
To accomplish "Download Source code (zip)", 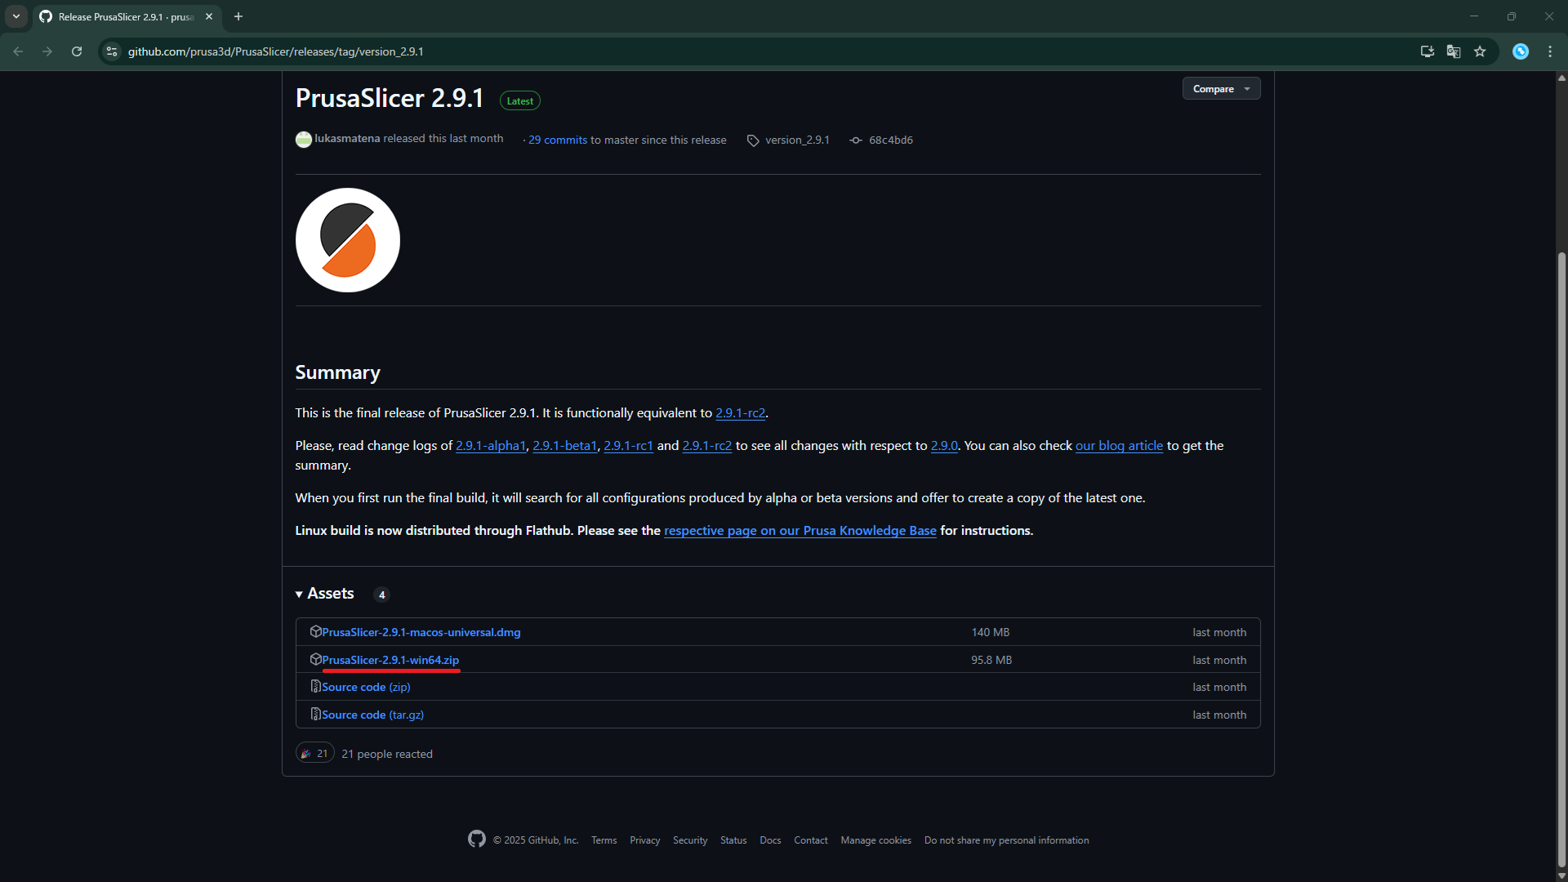I will (366, 688).
